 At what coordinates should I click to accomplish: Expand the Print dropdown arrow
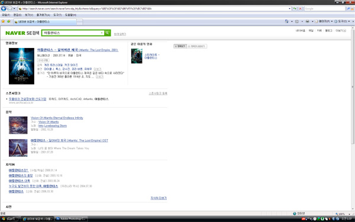coord(312,21)
